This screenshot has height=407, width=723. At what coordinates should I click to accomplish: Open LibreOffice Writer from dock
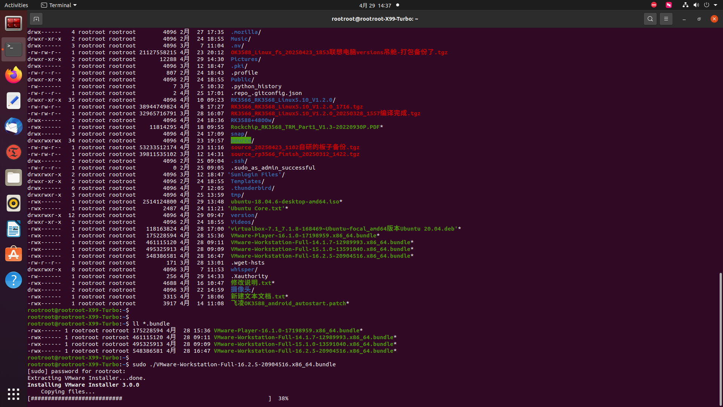click(x=14, y=229)
